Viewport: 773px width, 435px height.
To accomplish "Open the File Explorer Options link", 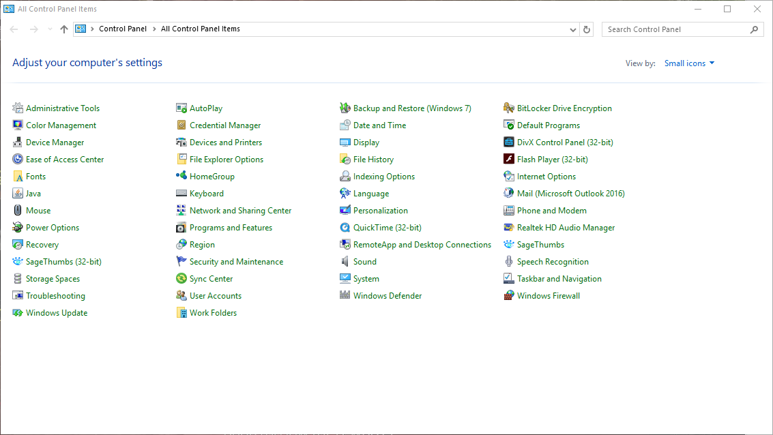I will click(x=227, y=159).
